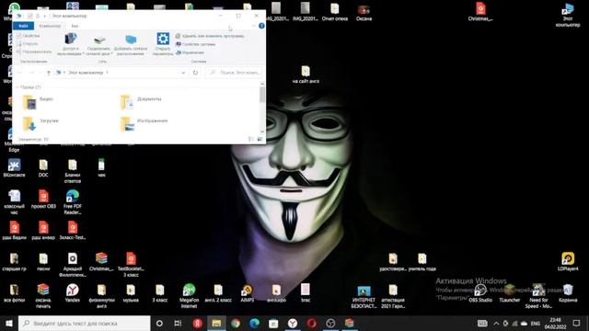Click address bar Этот компьютер path

pos(86,73)
